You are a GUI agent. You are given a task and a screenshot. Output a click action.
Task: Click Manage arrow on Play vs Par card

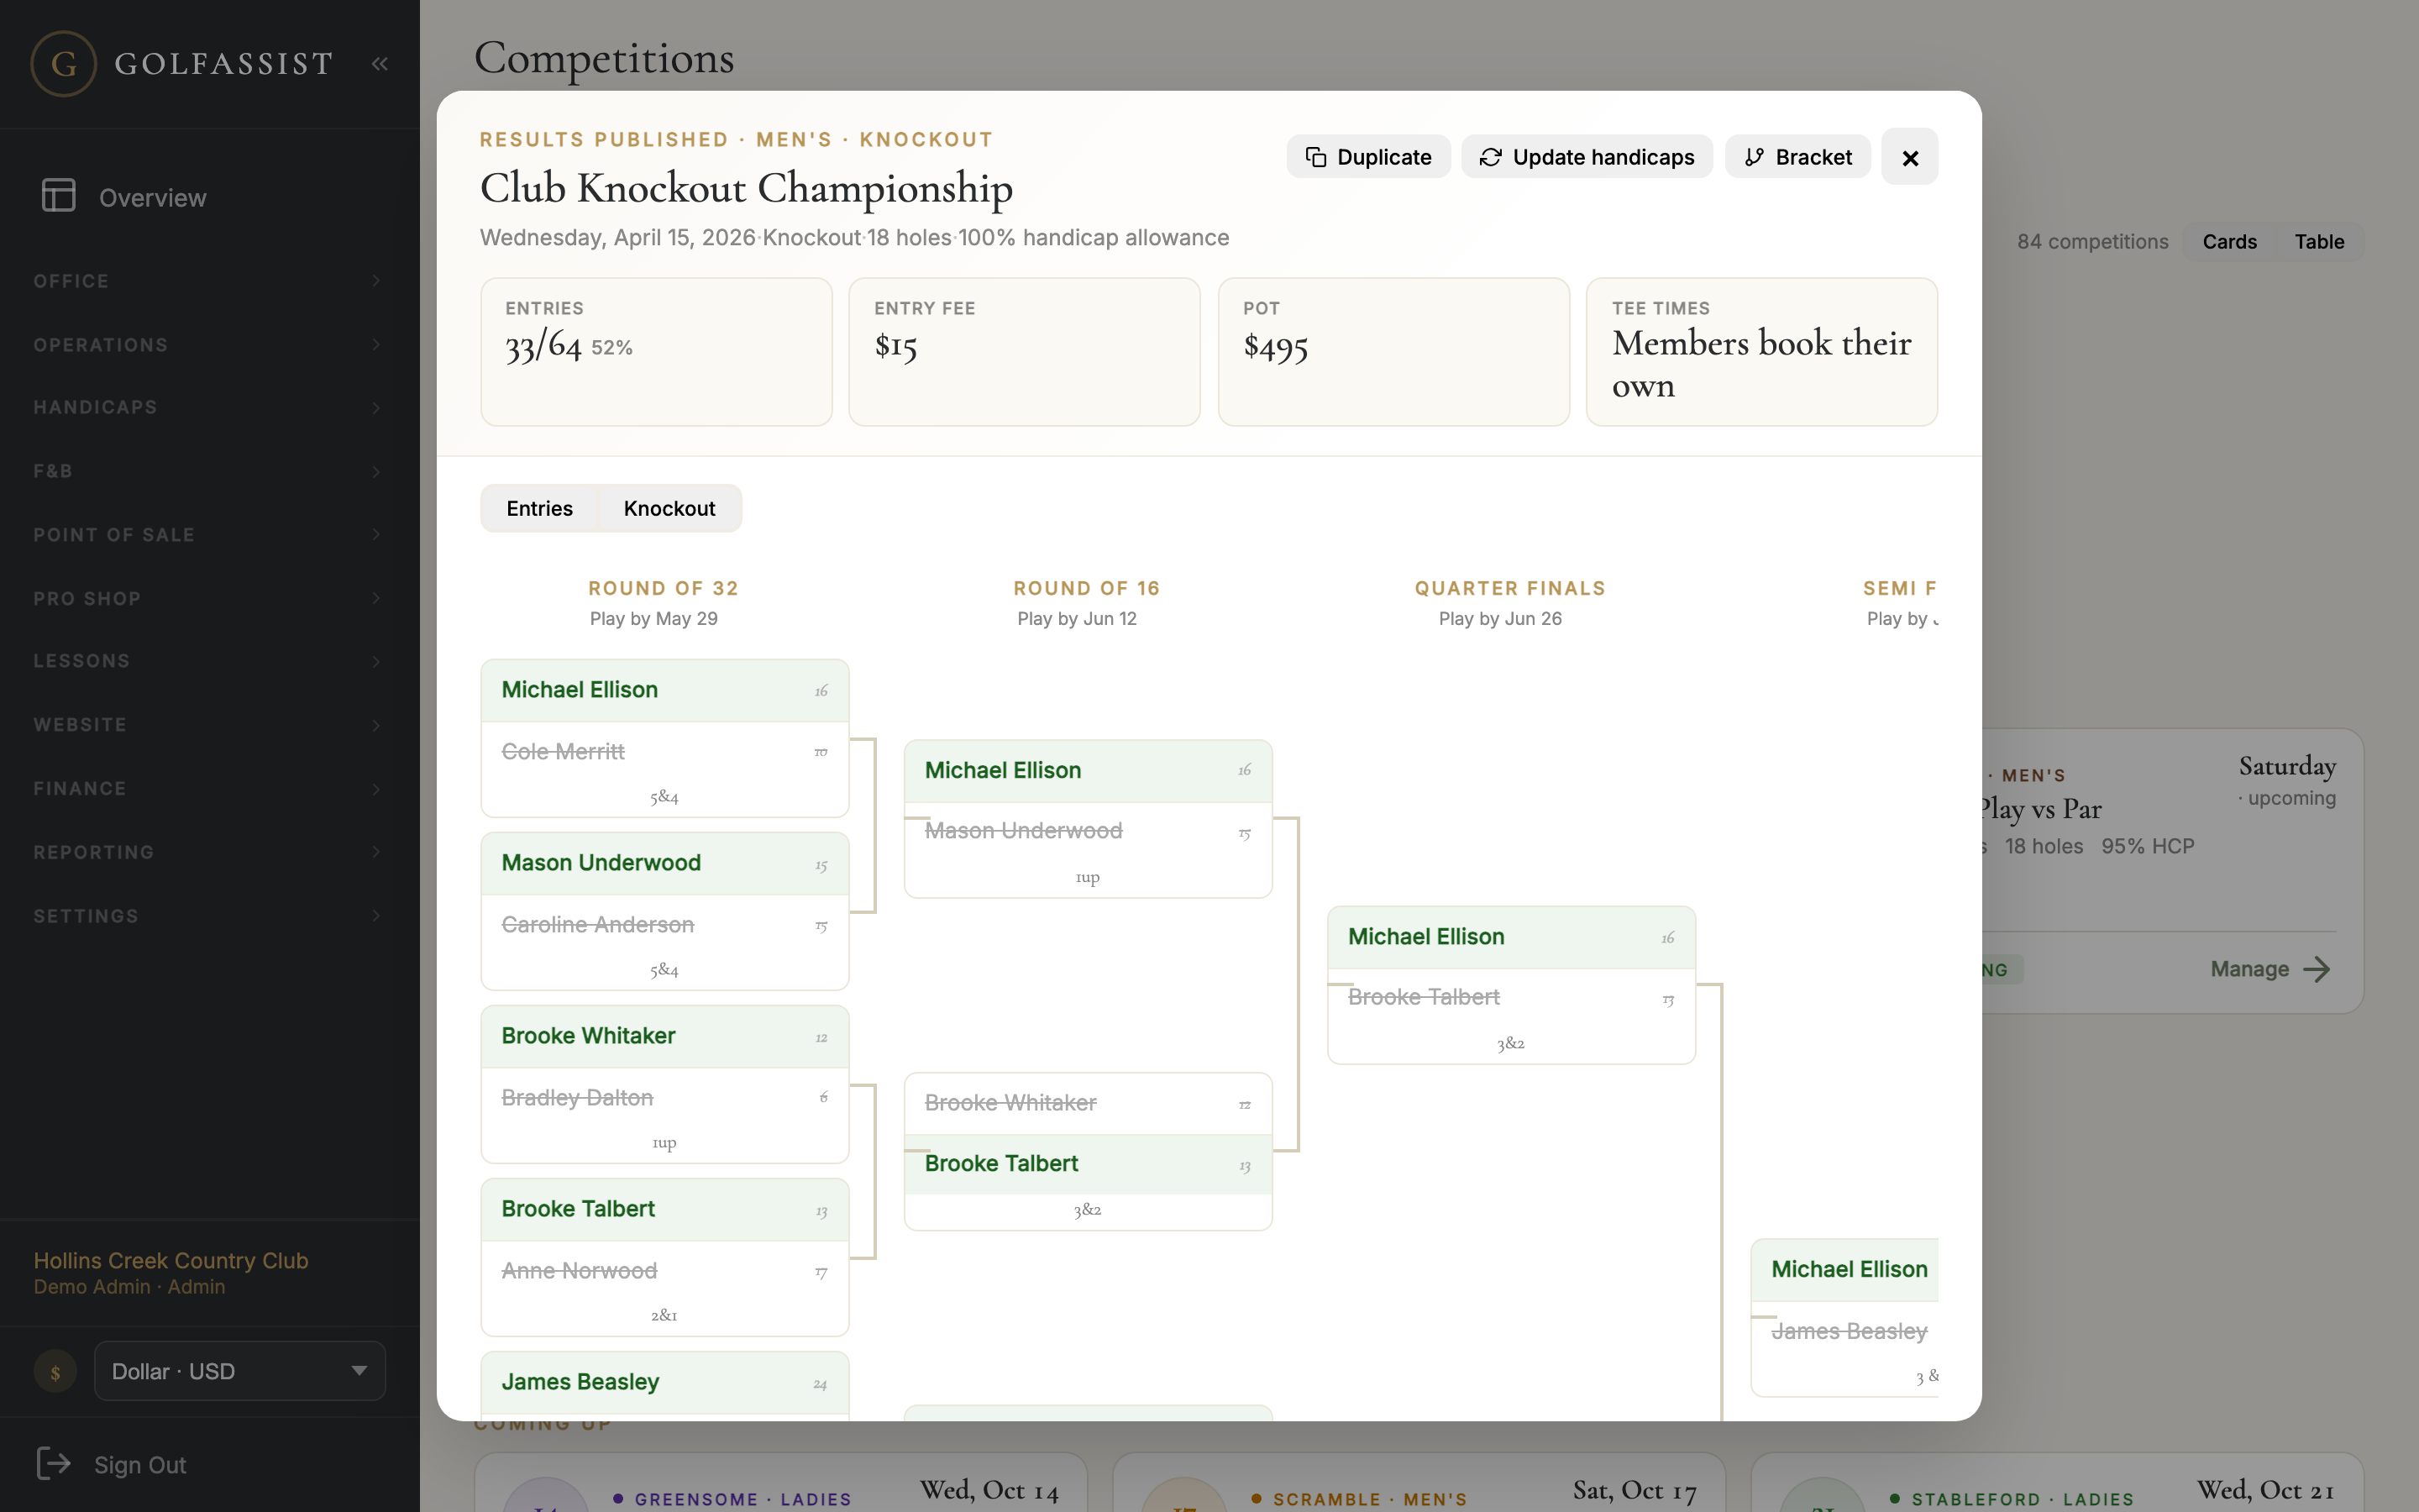(2270, 969)
